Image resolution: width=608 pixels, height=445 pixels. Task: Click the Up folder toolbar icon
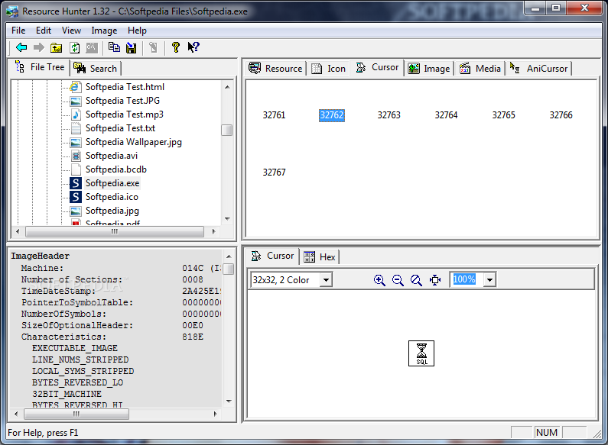click(x=57, y=47)
